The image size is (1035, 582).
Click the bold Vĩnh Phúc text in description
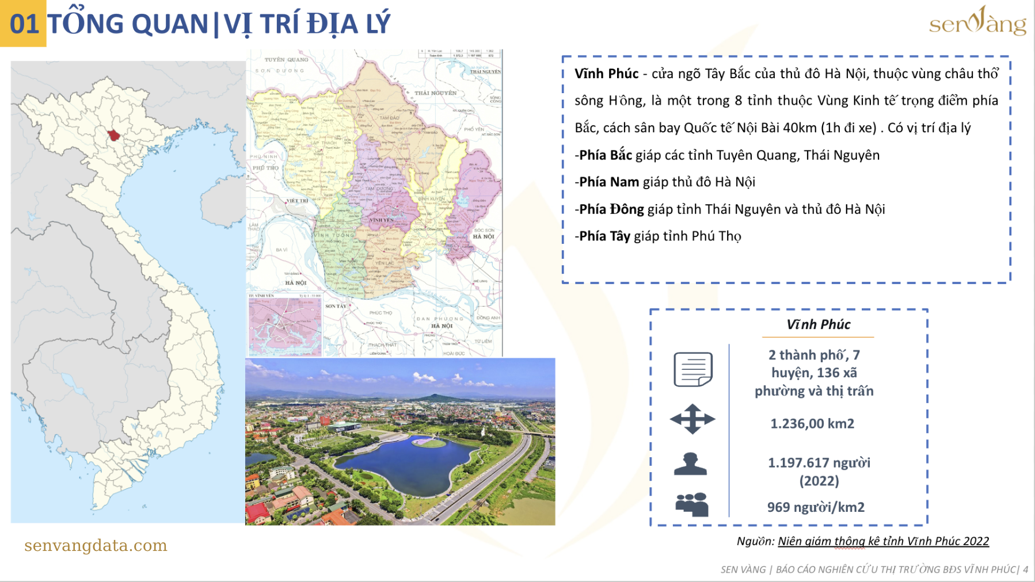coord(606,74)
